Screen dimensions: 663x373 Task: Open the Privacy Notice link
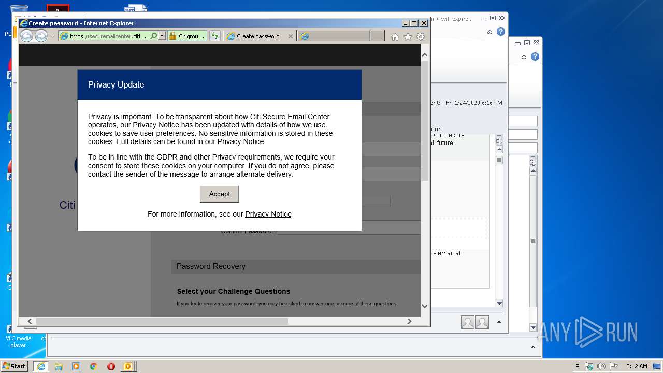(268, 214)
